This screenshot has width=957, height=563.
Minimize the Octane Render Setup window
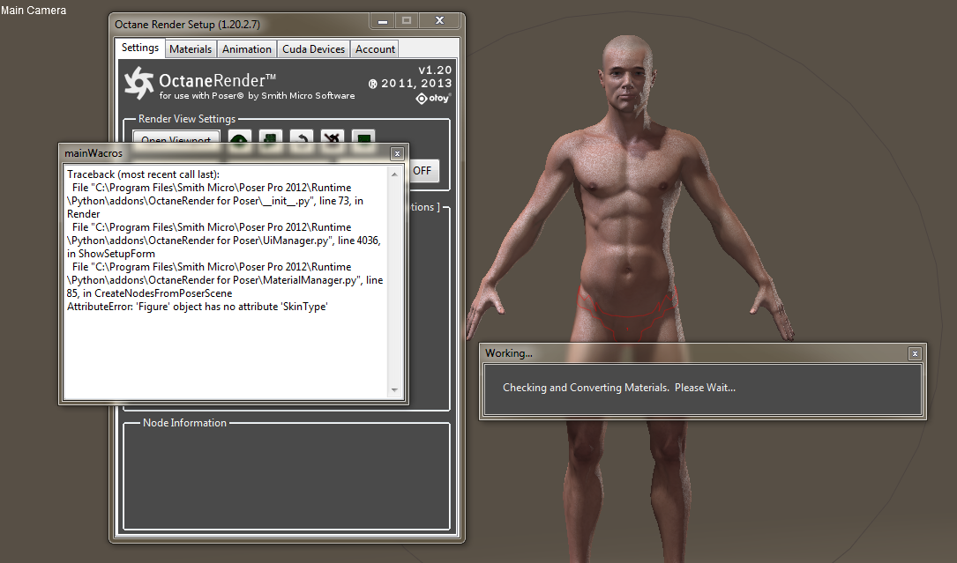tap(383, 21)
